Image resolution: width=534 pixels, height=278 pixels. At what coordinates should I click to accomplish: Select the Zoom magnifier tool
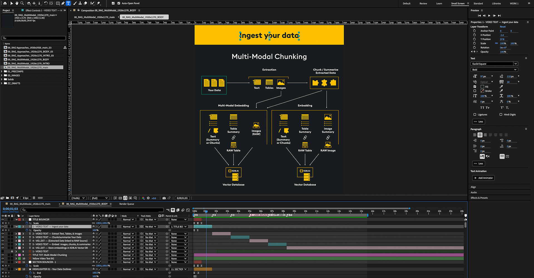22,3
